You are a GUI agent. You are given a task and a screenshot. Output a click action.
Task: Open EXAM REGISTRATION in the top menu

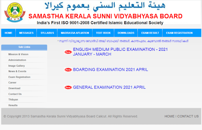pyautogui.click(x=179, y=33)
